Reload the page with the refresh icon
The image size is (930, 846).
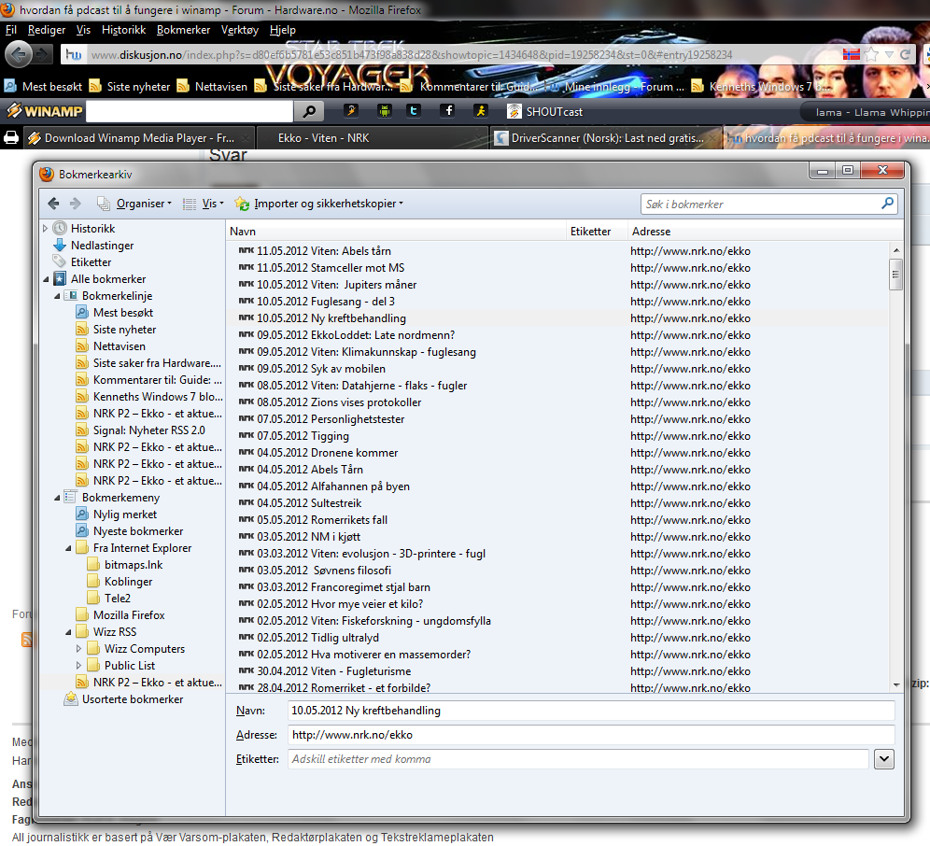point(905,54)
